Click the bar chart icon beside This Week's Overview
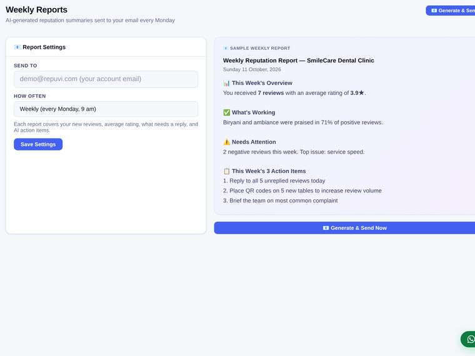The image size is (475, 356). [227, 83]
